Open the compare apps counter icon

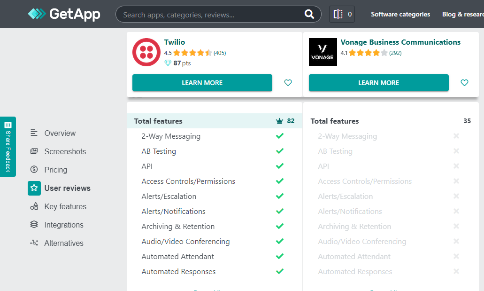tap(342, 14)
